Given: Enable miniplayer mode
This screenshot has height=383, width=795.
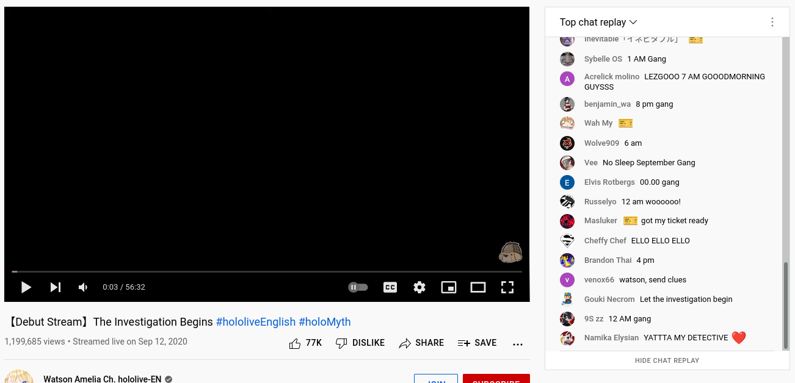Looking at the screenshot, I should [x=449, y=287].
